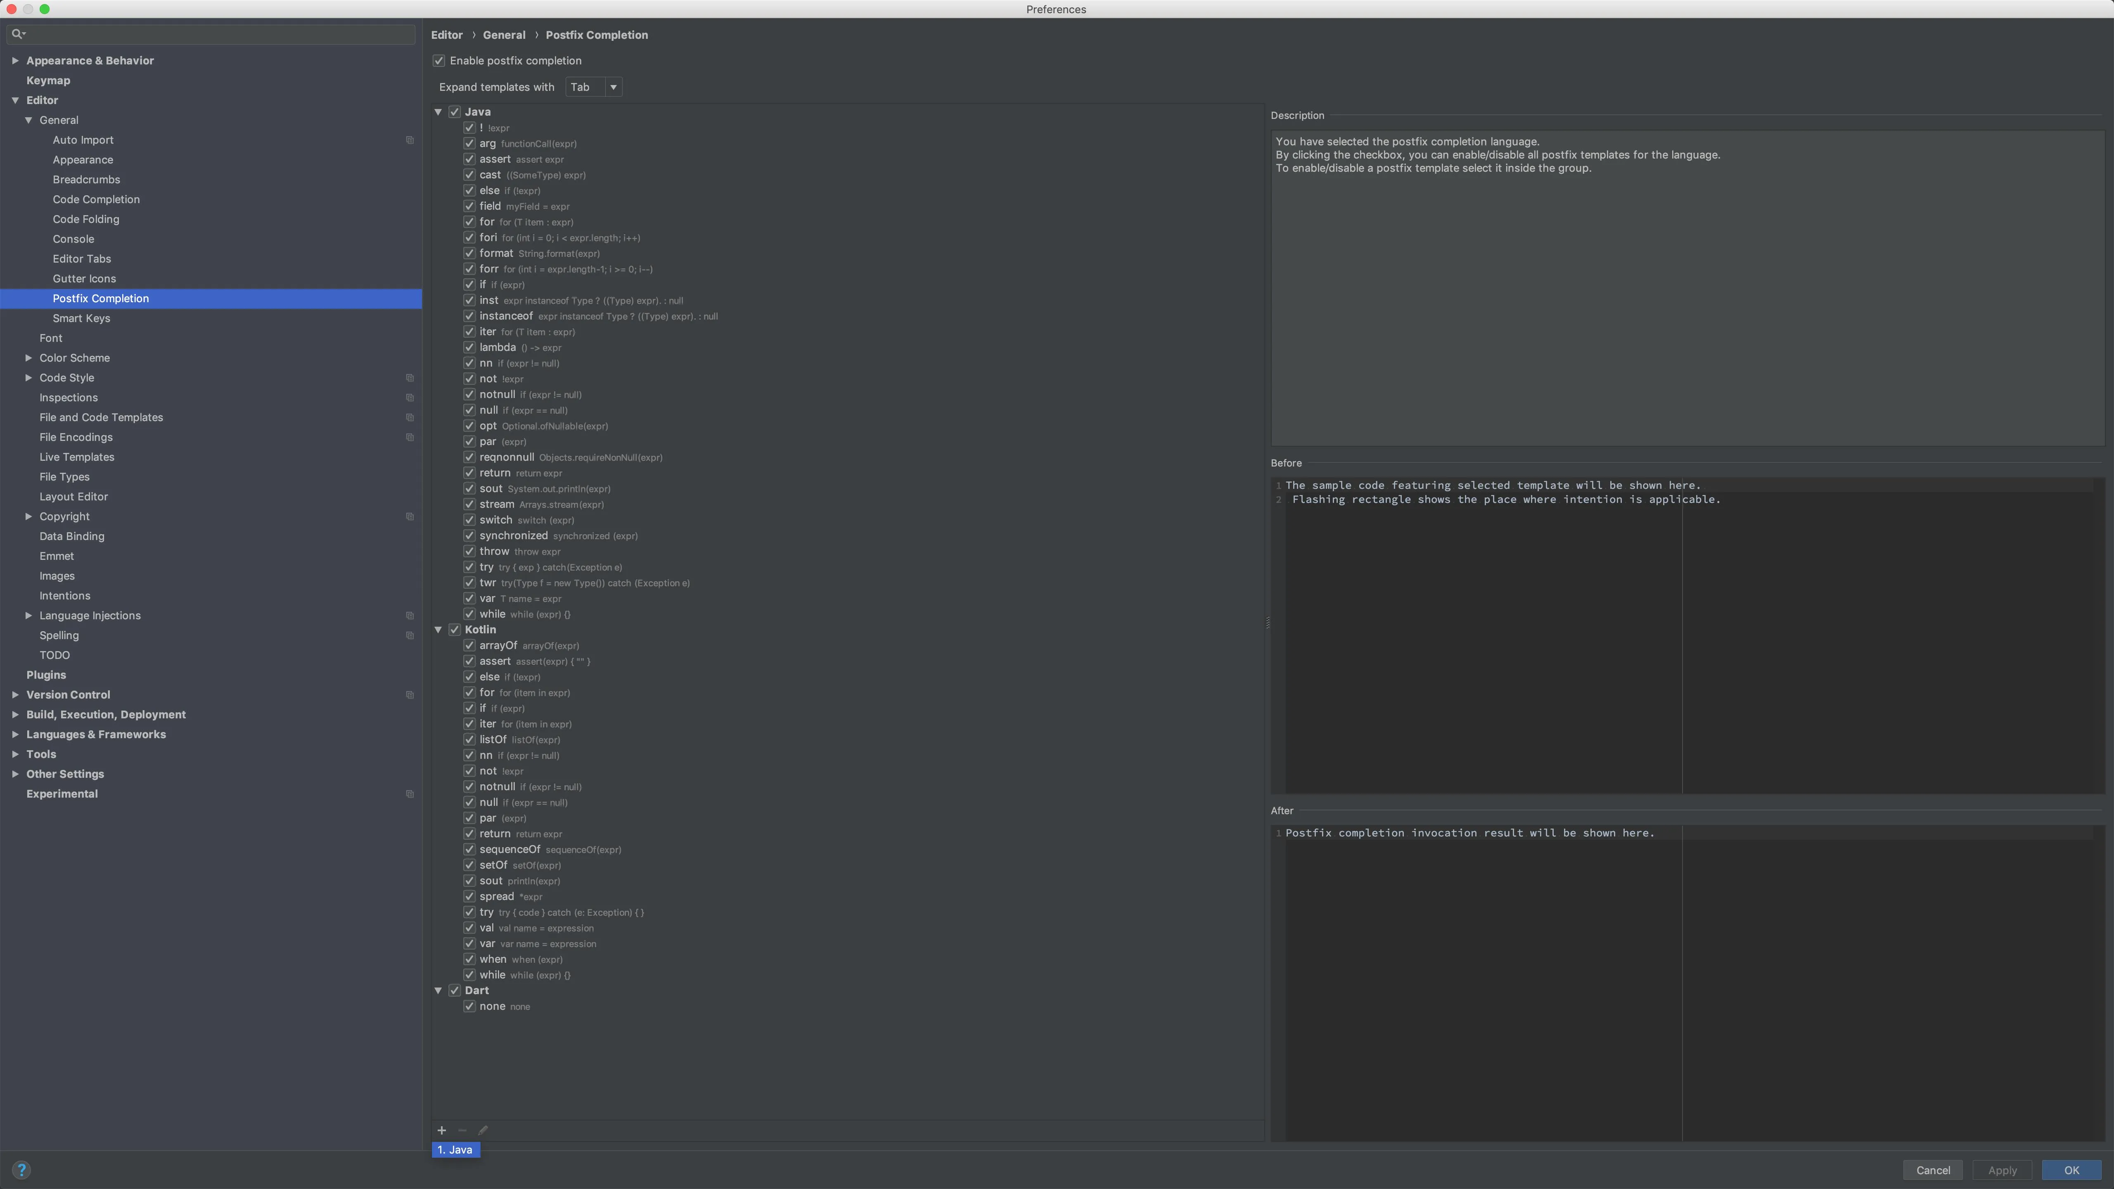The image size is (2114, 1189).
Task: Click project-level icon next to Auto Import
Action: 410,140
